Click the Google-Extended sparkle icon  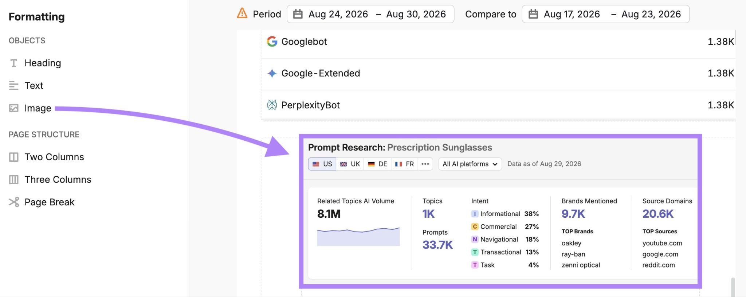tap(272, 73)
